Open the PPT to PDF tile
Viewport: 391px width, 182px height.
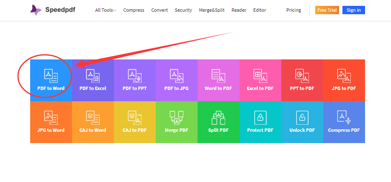click(x=302, y=80)
